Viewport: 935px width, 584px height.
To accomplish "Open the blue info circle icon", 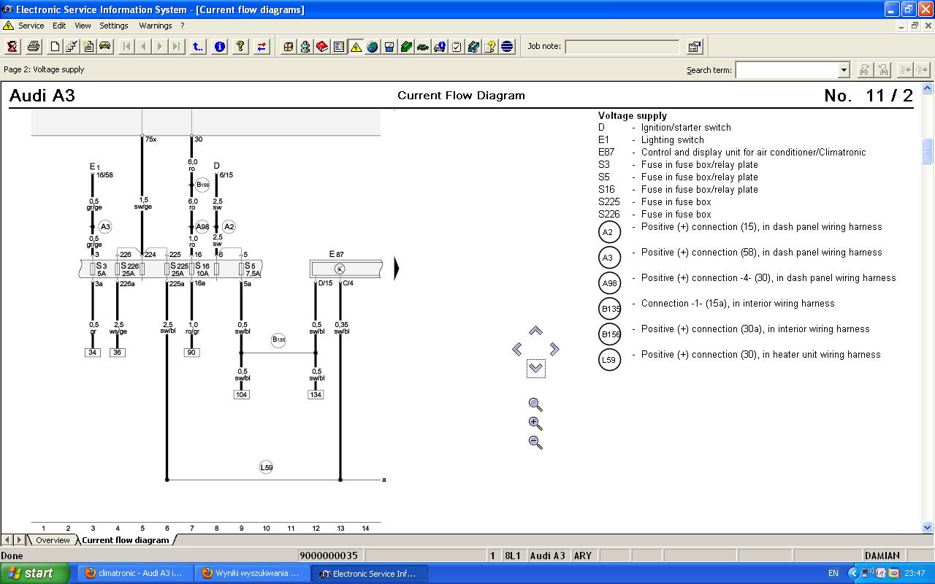I will tap(220, 47).
